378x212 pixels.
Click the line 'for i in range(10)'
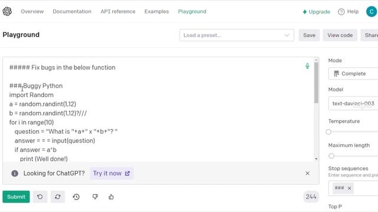tap(31, 122)
